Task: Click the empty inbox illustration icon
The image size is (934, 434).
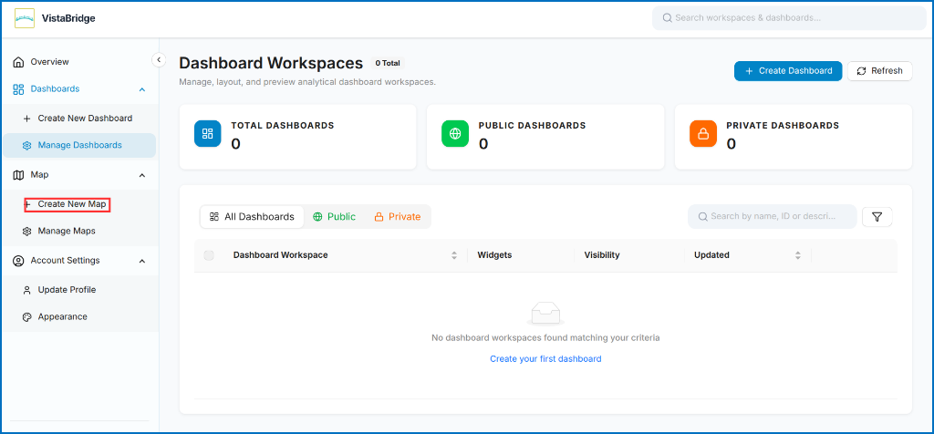Action: pyautogui.click(x=545, y=314)
